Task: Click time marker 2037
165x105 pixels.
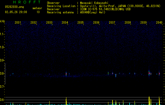Action: coord(112,23)
